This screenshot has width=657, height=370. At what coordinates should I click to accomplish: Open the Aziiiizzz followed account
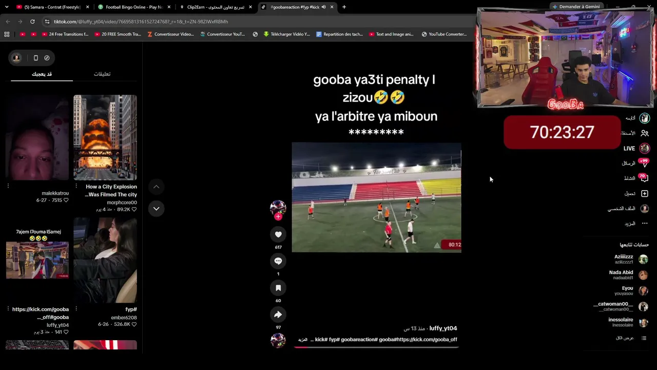point(630,259)
